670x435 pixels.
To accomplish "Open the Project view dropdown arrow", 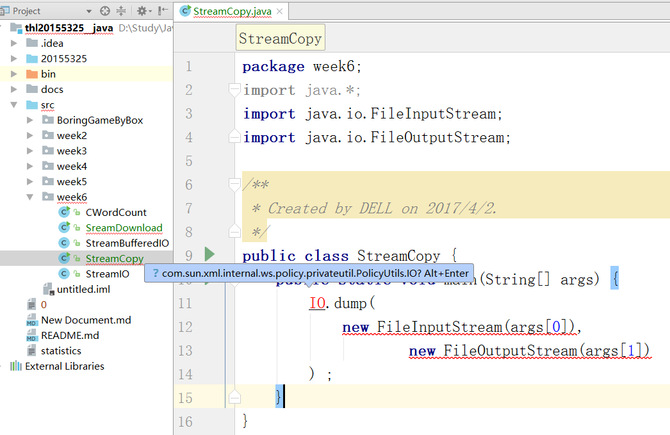I will [x=89, y=12].
